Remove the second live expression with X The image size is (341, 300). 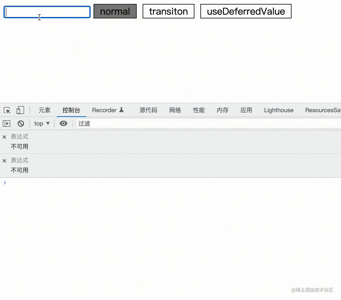tap(4, 161)
